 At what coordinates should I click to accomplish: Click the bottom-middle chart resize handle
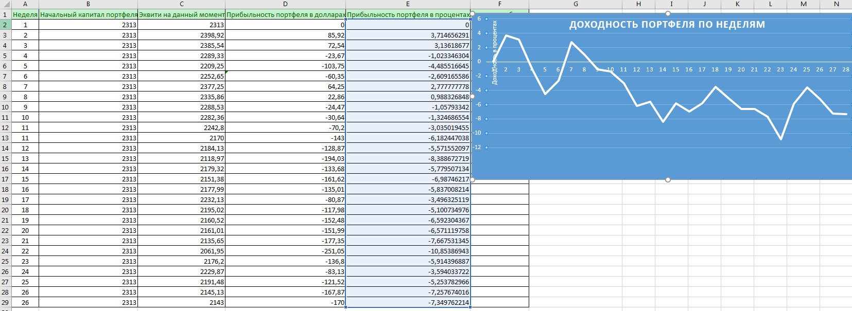tap(668, 180)
